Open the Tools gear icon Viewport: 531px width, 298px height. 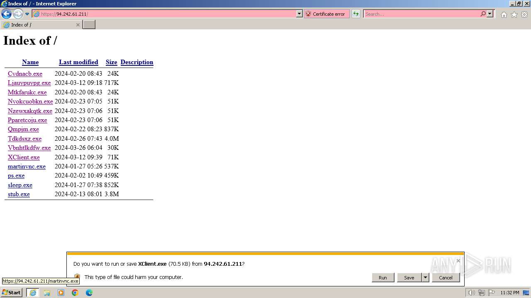pyautogui.click(x=524, y=14)
